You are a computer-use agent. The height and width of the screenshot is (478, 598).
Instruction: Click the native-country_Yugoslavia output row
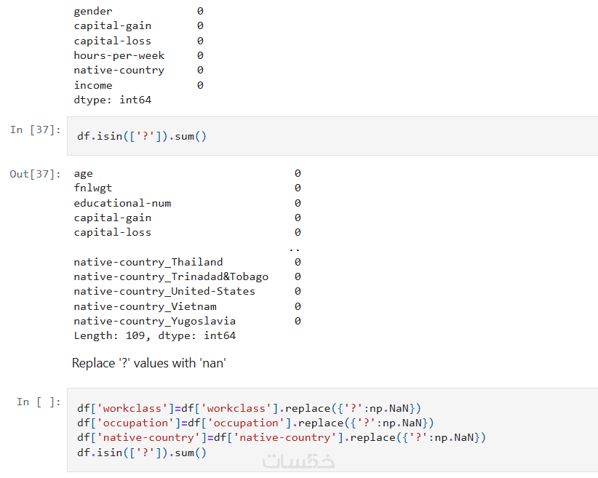[154, 321]
